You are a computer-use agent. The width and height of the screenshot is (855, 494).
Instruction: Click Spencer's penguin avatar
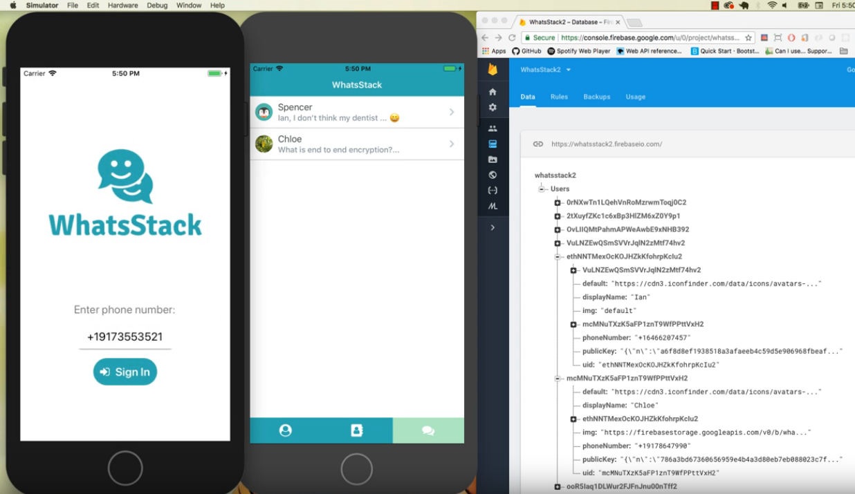pos(264,112)
